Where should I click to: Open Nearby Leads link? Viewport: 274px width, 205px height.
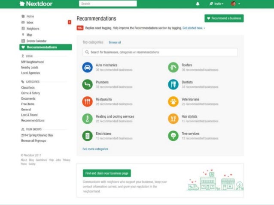pos(30,67)
